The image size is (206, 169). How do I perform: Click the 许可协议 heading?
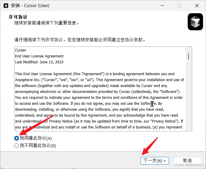18,17
